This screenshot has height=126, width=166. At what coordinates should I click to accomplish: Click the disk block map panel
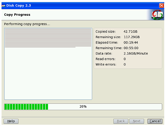[48, 64]
